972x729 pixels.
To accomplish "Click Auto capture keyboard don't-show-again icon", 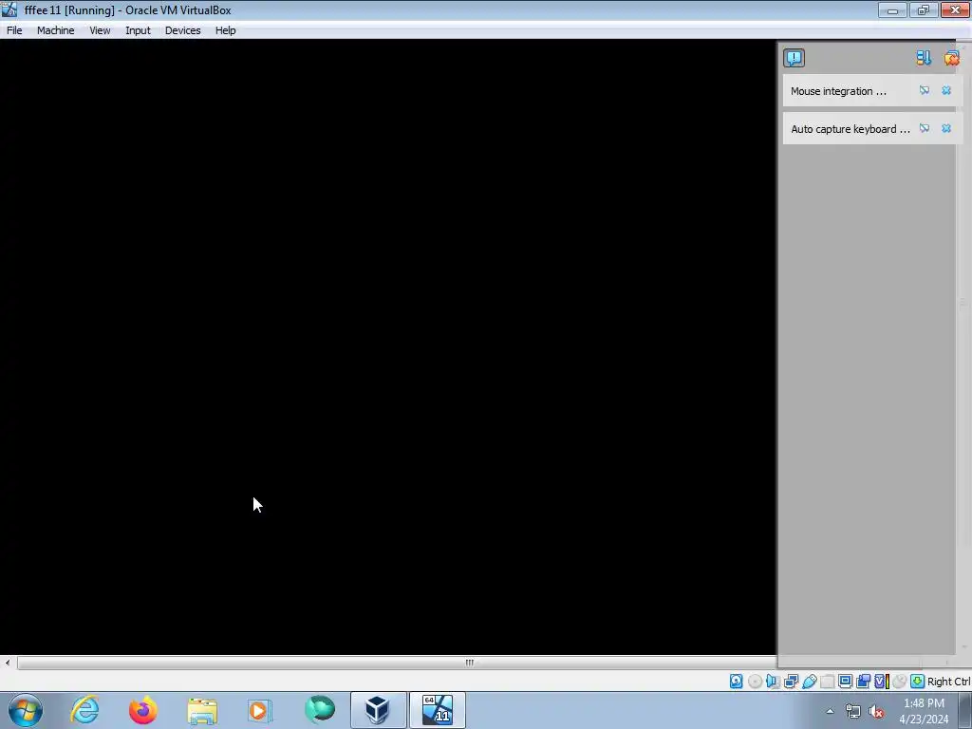I will (925, 128).
